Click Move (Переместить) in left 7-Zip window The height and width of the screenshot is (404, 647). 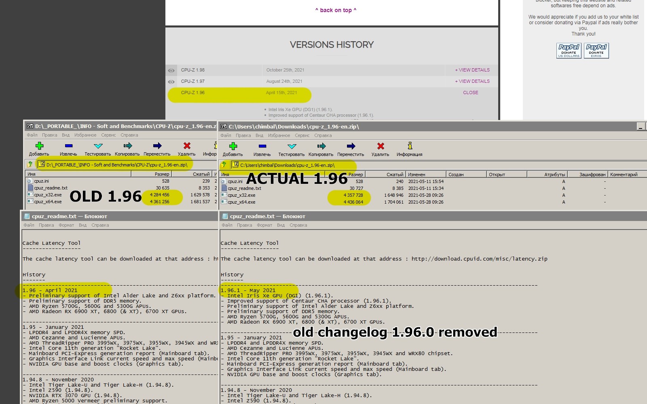tap(157, 149)
